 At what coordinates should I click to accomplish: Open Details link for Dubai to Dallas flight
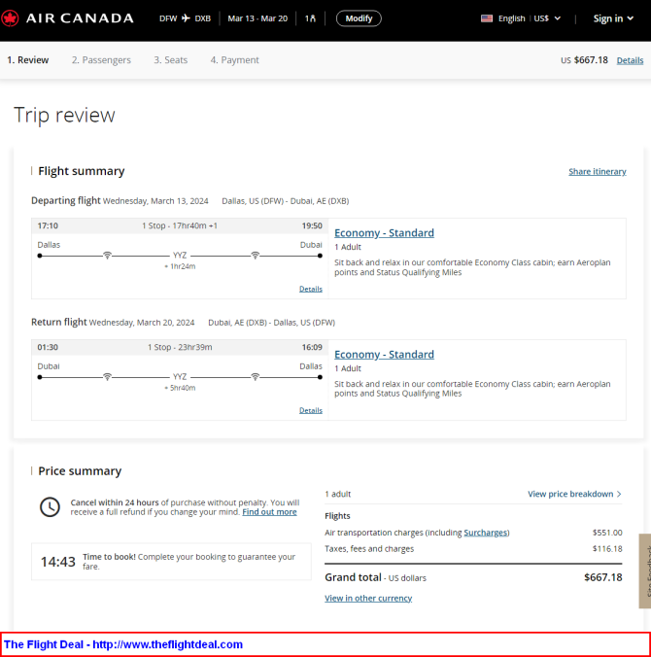(x=311, y=410)
